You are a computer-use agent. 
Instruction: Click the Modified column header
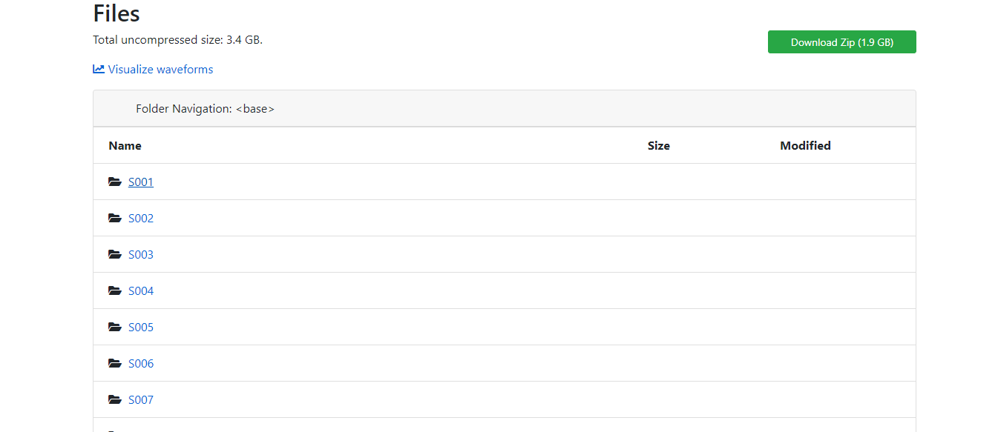(805, 145)
